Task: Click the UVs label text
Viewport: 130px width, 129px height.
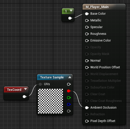Action: pos(47,84)
